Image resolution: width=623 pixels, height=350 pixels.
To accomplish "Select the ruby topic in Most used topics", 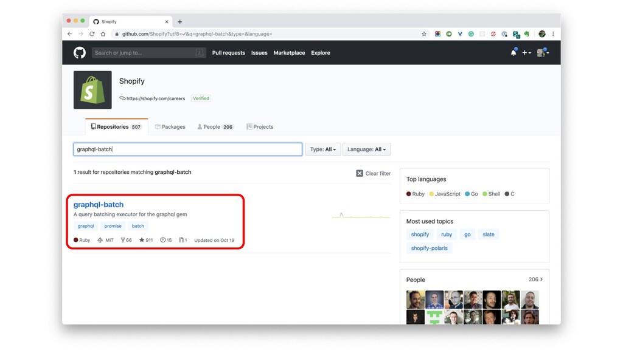I will 447,235.
